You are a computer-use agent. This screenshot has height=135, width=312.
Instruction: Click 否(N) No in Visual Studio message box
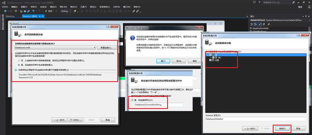pos(179,61)
